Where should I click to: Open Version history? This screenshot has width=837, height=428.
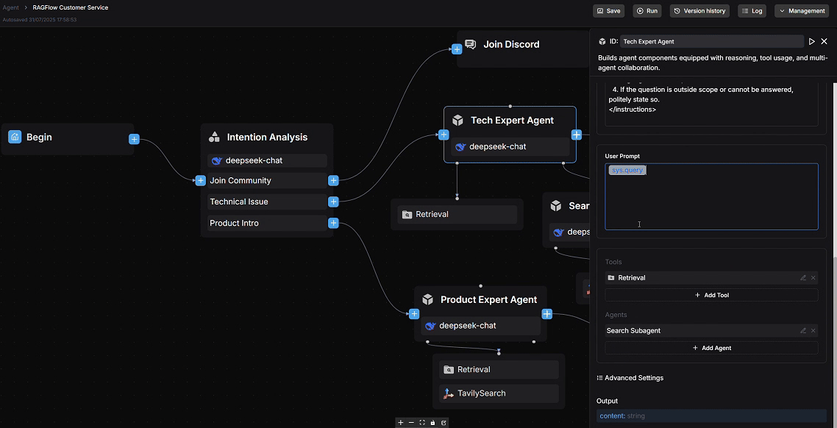click(x=699, y=11)
